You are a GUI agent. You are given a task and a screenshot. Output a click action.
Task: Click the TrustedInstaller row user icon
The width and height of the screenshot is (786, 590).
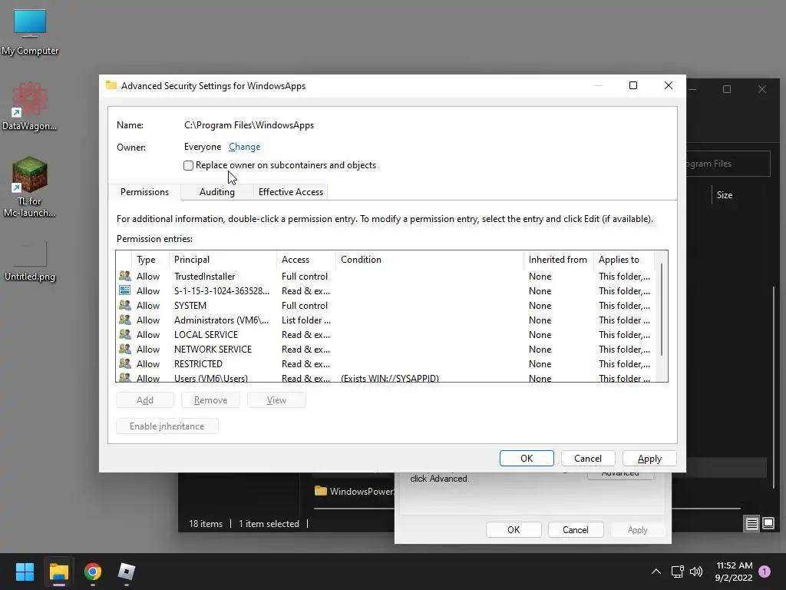[x=125, y=276]
